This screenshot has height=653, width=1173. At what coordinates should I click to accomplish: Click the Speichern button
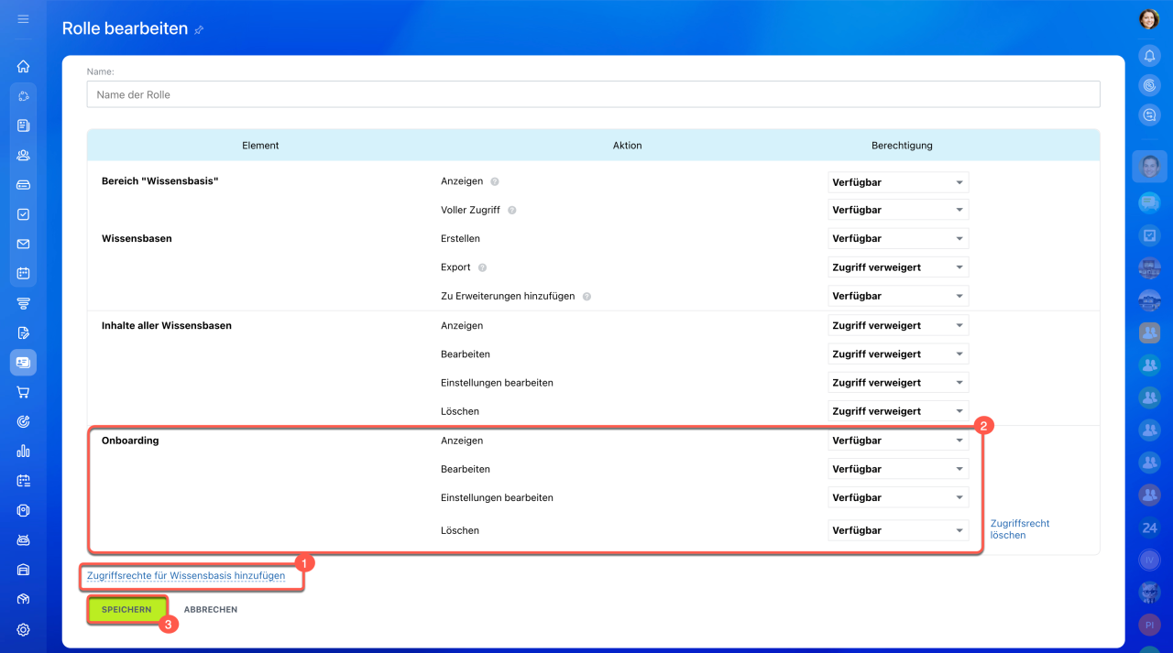[126, 610]
